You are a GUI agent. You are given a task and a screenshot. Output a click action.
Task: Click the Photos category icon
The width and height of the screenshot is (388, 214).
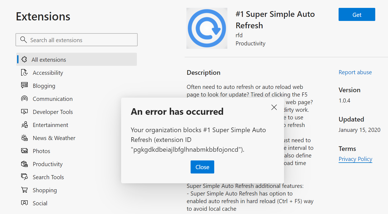point(24,151)
